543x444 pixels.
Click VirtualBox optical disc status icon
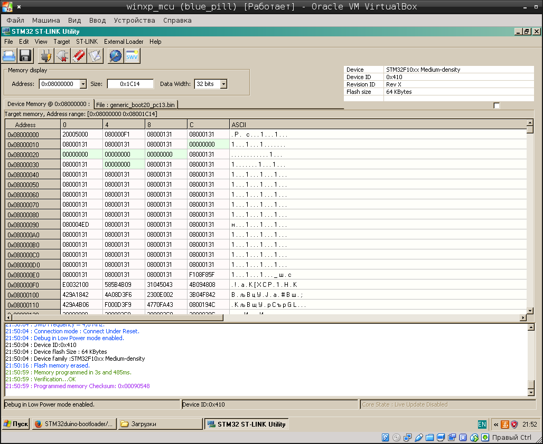[397, 438]
